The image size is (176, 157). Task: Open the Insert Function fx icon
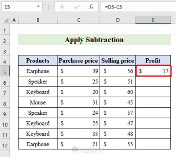[x=91, y=7]
